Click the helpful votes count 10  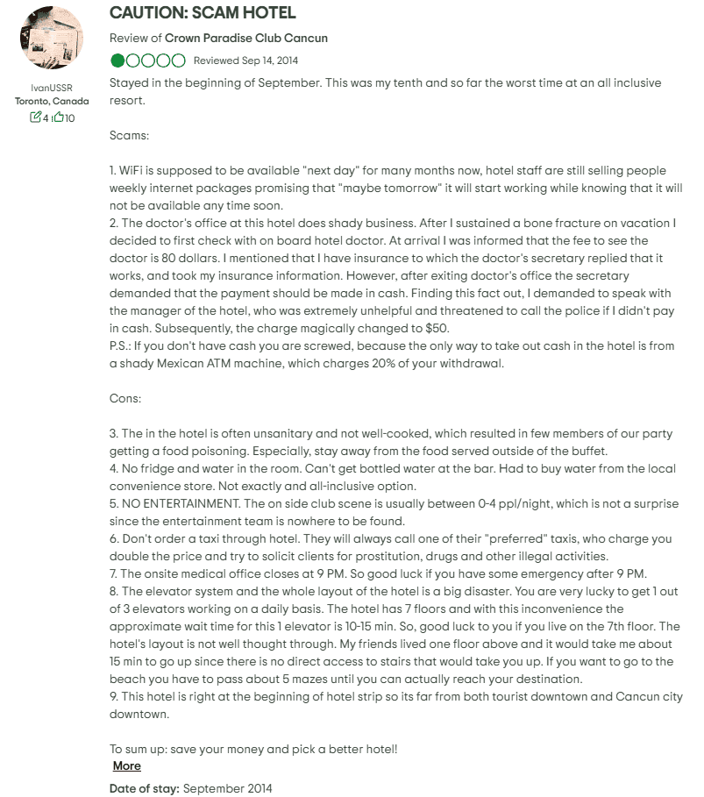point(69,118)
